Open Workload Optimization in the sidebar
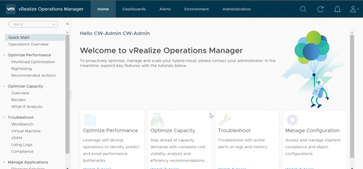363x169 pixels. pos(33,62)
